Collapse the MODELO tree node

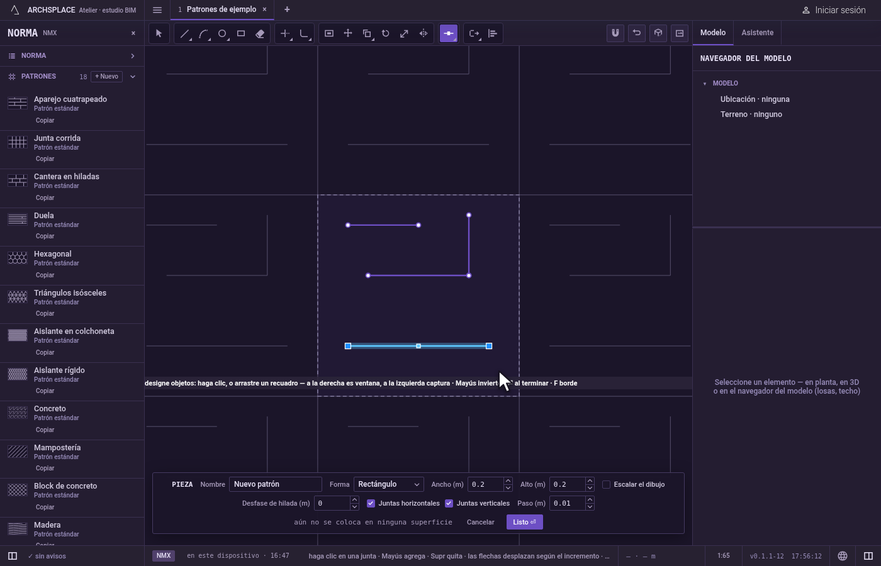pyautogui.click(x=705, y=84)
